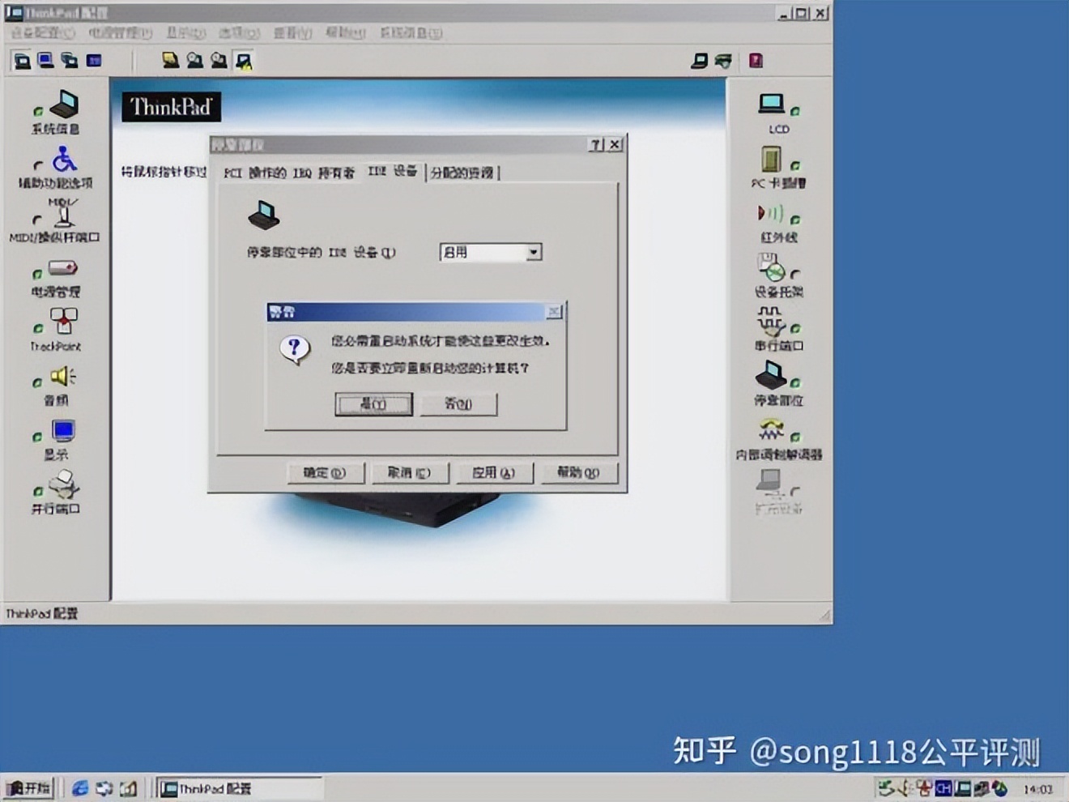Open the 开始 Start menu button
The height and width of the screenshot is (802, 1069).
[x=29, y=788]
